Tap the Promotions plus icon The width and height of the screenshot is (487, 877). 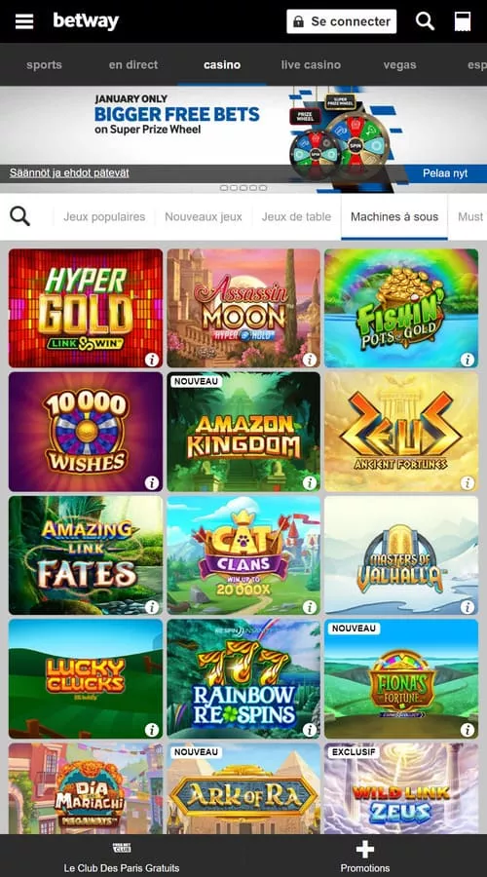coord(365,850)
